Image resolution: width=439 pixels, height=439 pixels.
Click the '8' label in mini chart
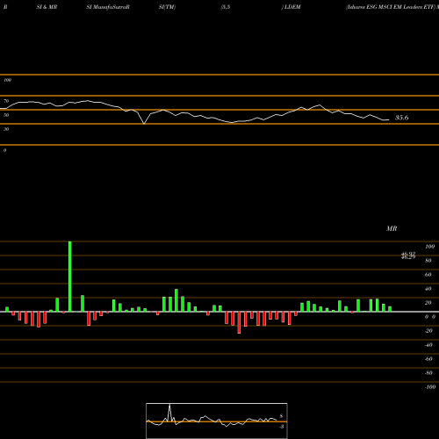[281, 416]
